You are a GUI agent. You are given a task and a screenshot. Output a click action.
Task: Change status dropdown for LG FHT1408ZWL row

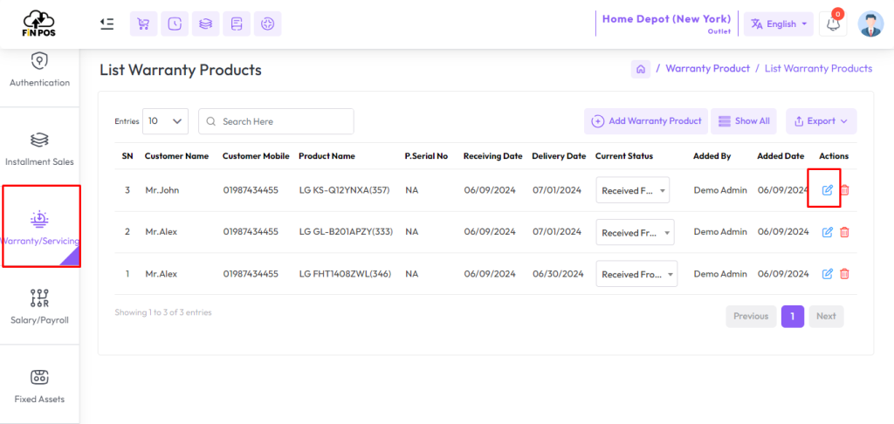click(x=636, y=274)
